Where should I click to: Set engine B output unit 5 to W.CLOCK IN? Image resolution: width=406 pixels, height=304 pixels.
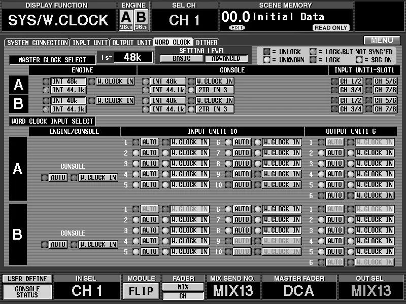tap(375, 251)
